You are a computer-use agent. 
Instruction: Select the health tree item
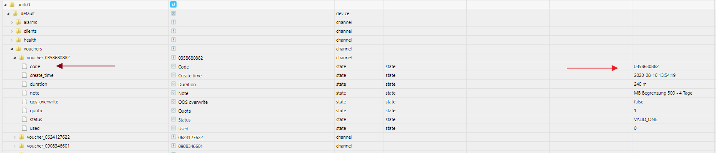click(x=30, y=40)
